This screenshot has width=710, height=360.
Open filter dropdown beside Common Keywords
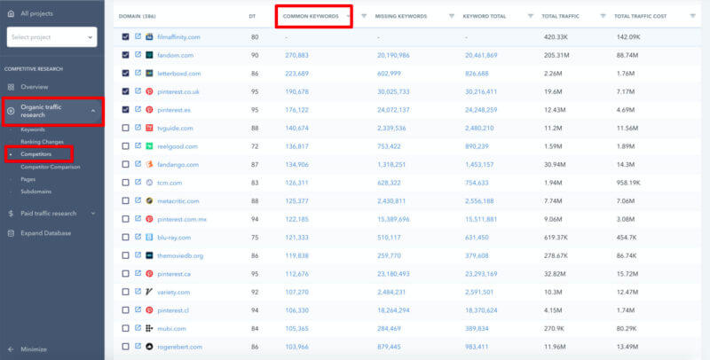(364, 16)
